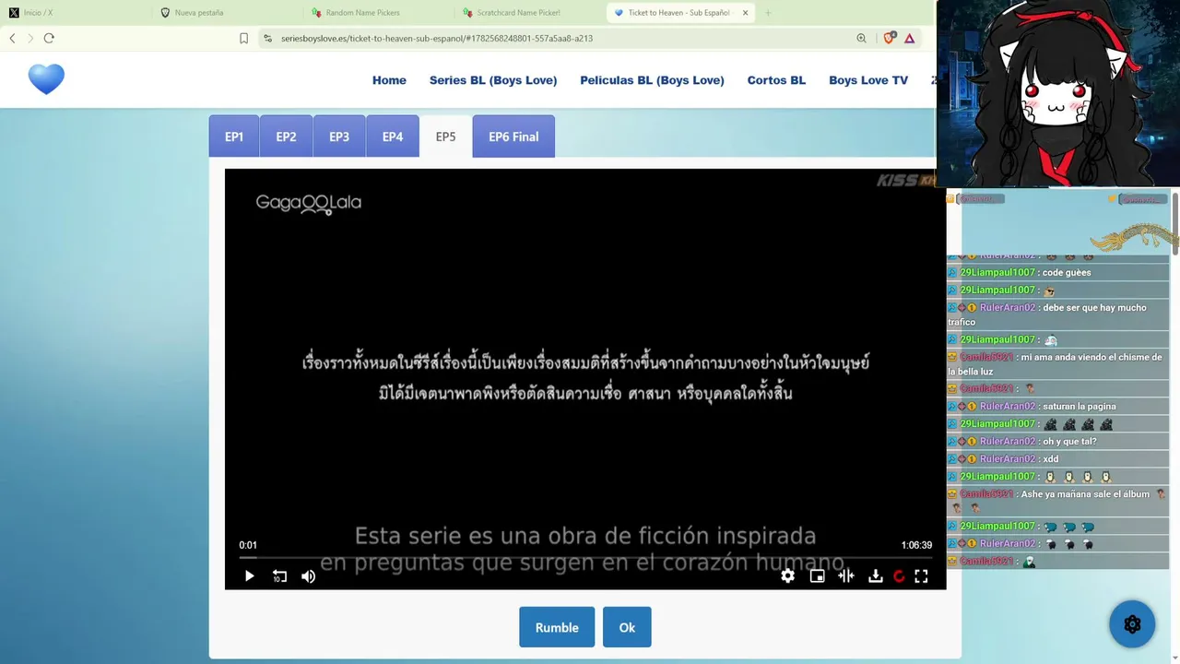Image resolution: width=1180 pixels, height=664 pixels.
Task: Click the streamer avatar webcam overlay
Action: click(x=1057, y=93)
